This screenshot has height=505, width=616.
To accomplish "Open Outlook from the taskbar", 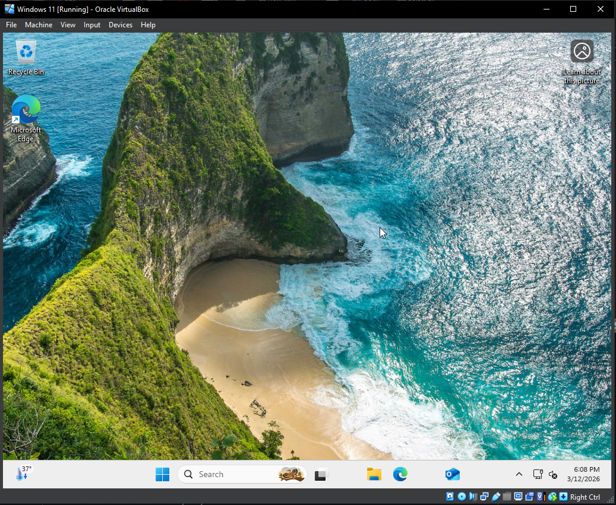I will (x=452, y=474).
